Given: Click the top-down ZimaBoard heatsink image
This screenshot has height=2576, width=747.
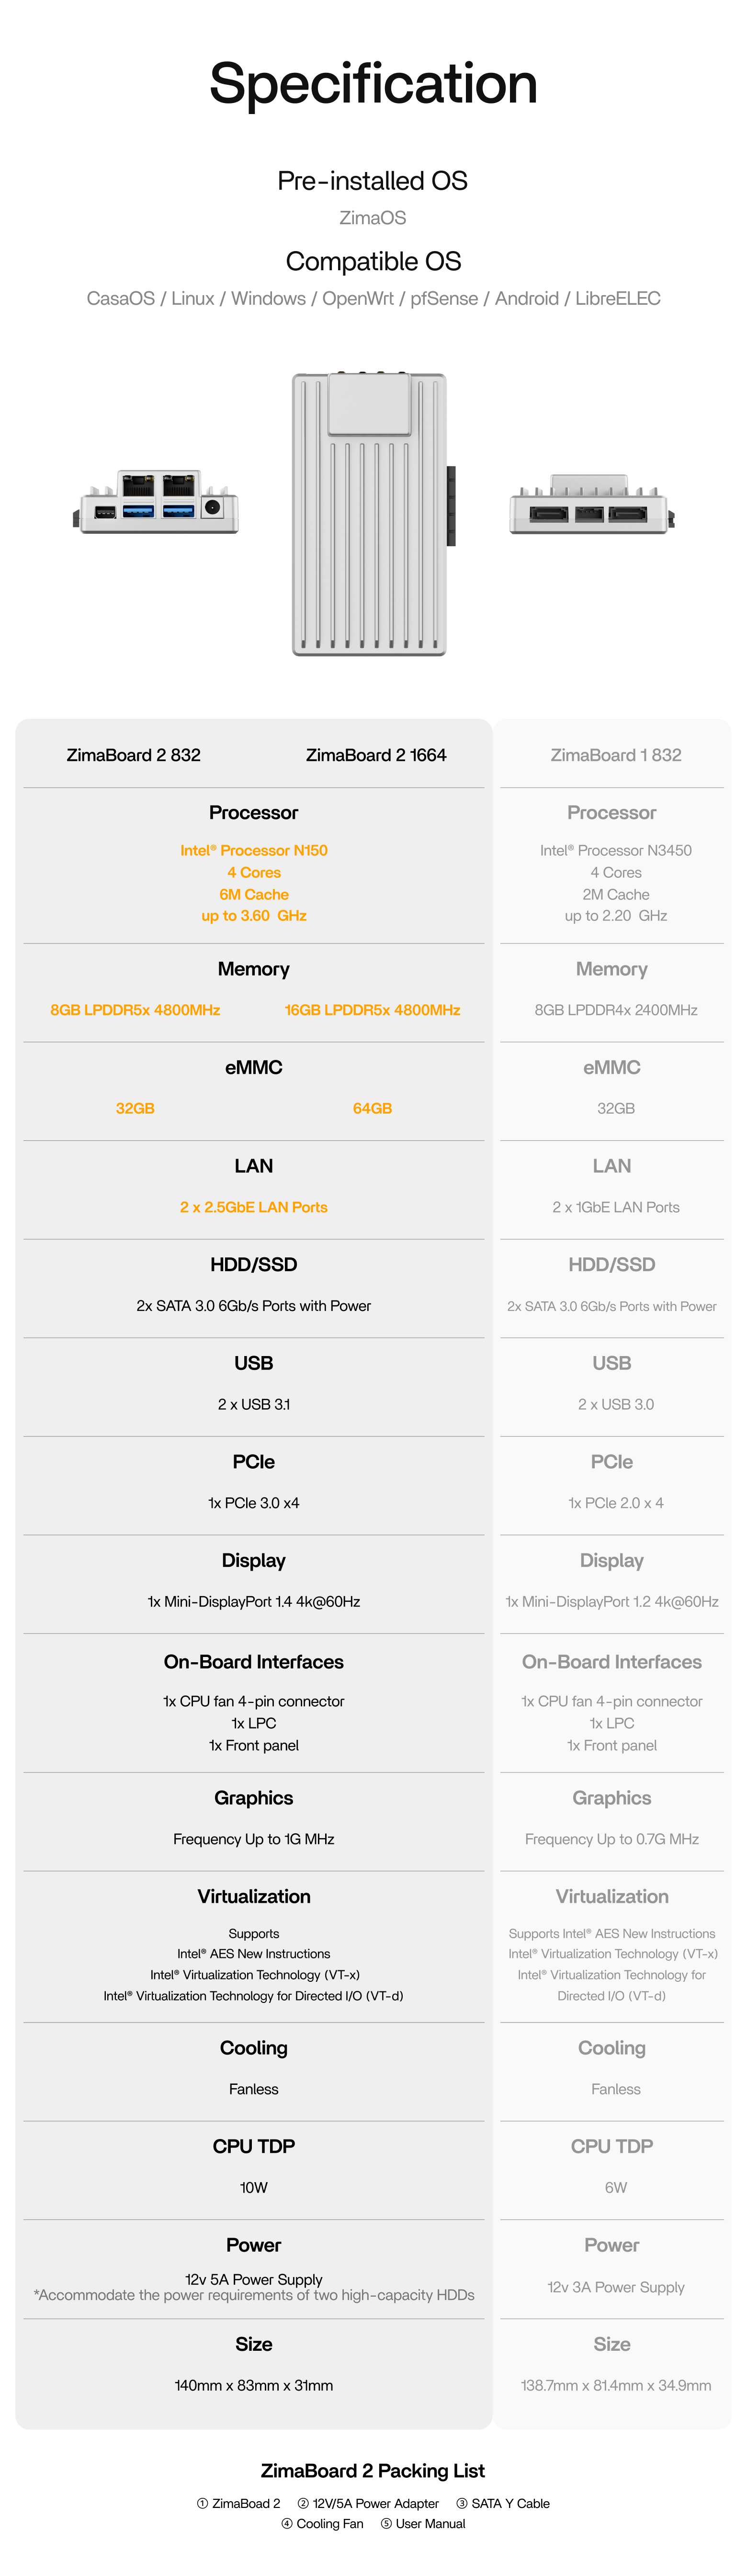Looking at the screenshot, I should tap(370, 514).
